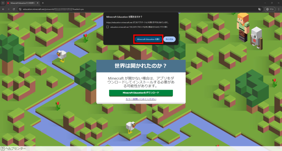Click the ヘルプセンター text at the bottom
Viewport: 282px width, 151px height.
15,149
